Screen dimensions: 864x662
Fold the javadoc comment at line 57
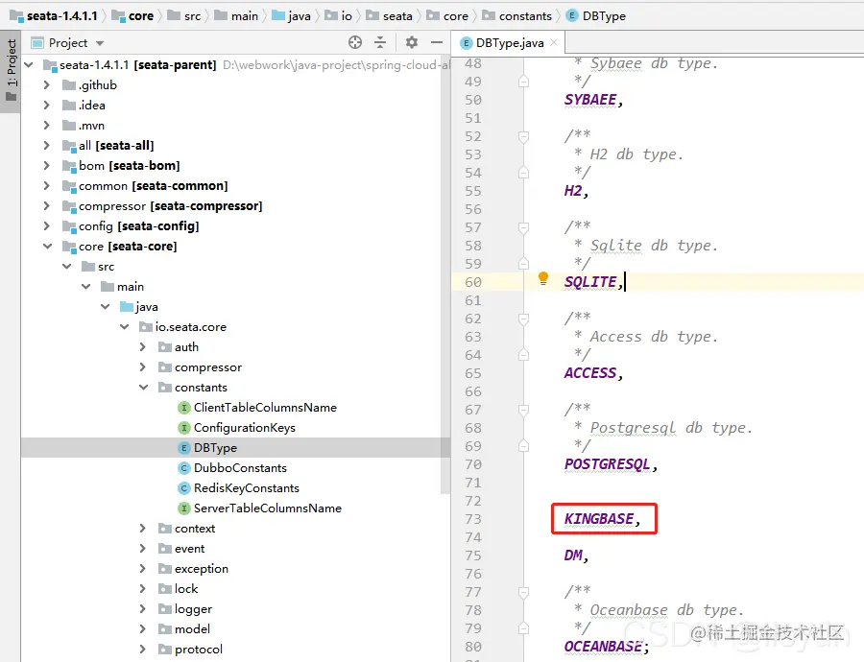[523, 227]
